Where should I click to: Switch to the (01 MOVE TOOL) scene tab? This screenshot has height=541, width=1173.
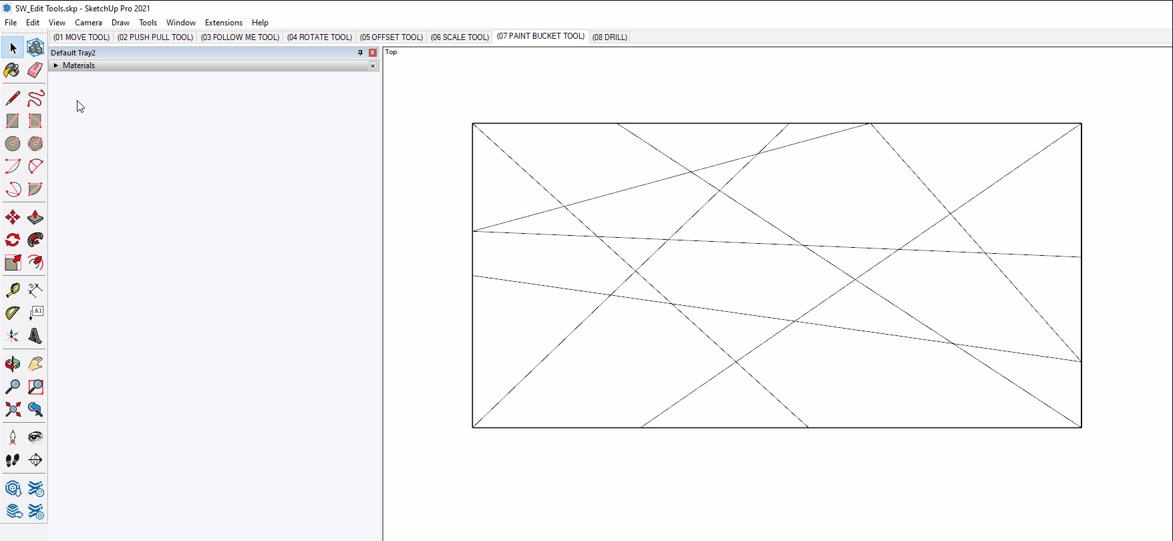[x=81, y=37]
